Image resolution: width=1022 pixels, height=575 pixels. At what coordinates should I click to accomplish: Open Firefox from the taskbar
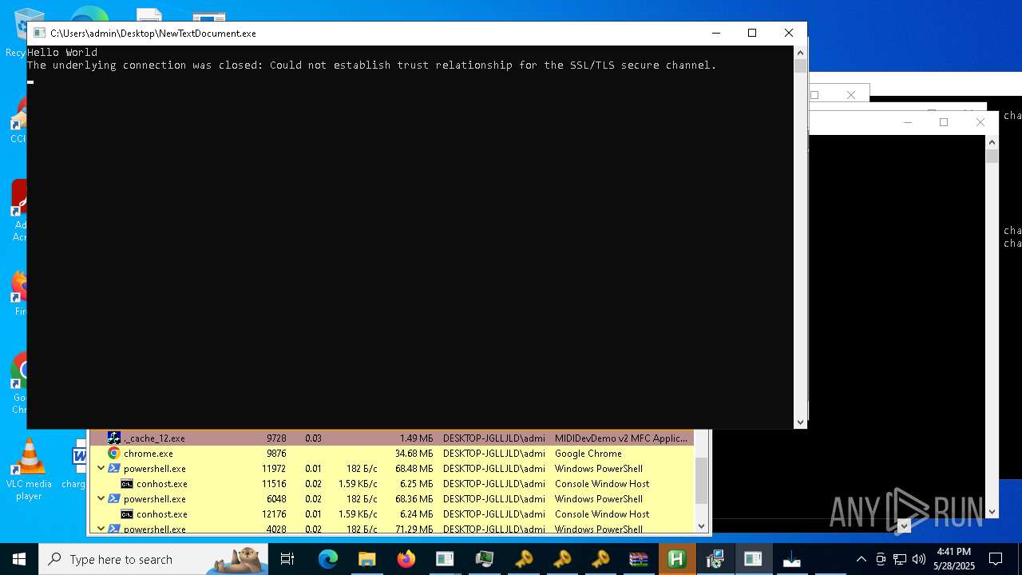406,559
